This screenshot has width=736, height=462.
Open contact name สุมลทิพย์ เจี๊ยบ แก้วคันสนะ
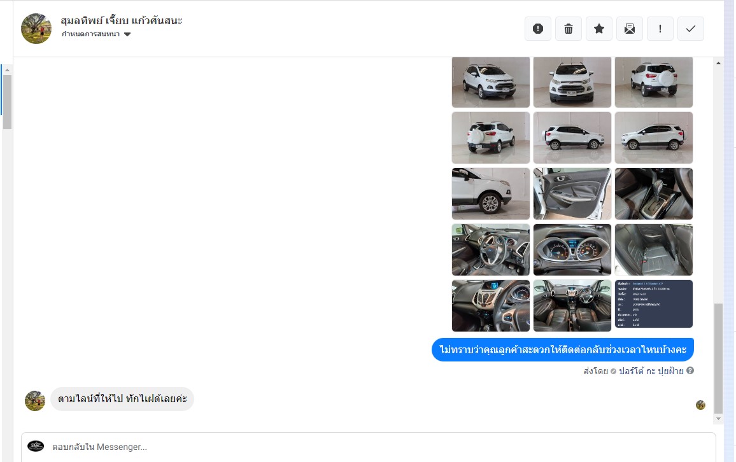click(x=122, y=20)
